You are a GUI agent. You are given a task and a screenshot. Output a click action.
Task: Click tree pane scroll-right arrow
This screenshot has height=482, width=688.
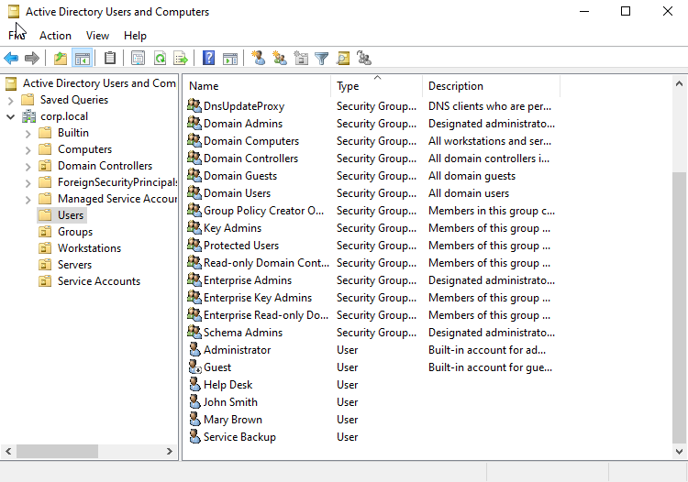coord(170,451)
